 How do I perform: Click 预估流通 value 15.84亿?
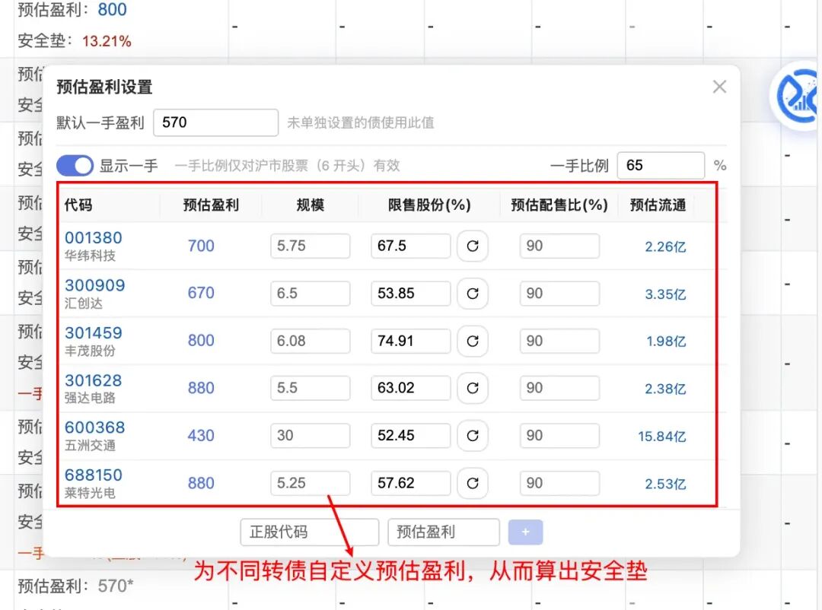tap(661, 437)
